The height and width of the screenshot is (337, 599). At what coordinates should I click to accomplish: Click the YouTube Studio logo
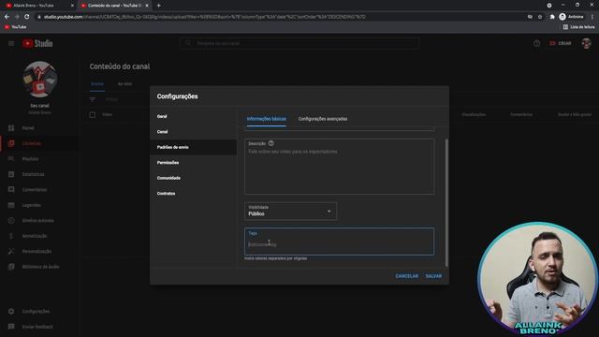(x=37, y=44)
